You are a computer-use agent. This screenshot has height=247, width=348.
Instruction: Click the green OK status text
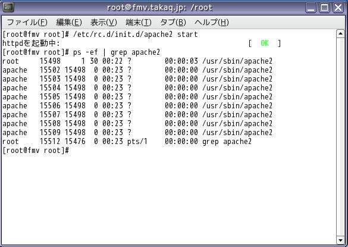(265, 43)
